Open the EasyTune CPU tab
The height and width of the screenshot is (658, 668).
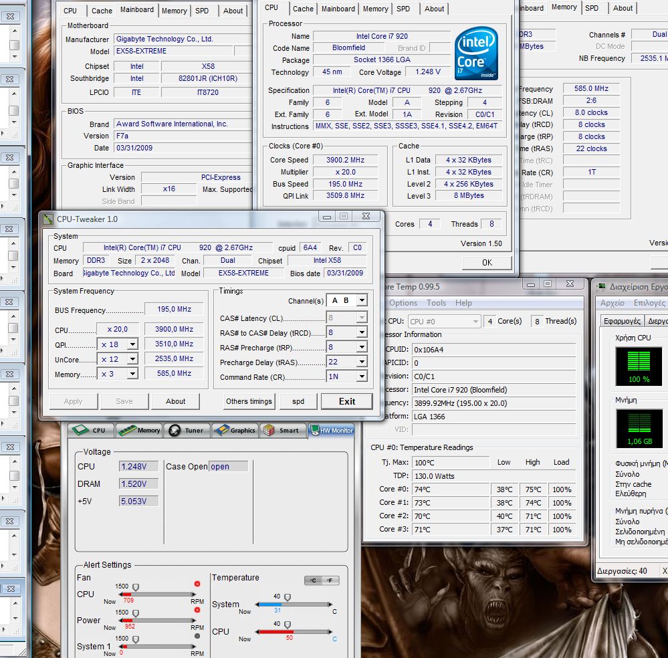coord(90,431)
